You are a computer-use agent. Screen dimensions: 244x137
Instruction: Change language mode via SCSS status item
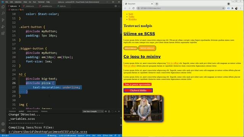[x=99, y=135]
